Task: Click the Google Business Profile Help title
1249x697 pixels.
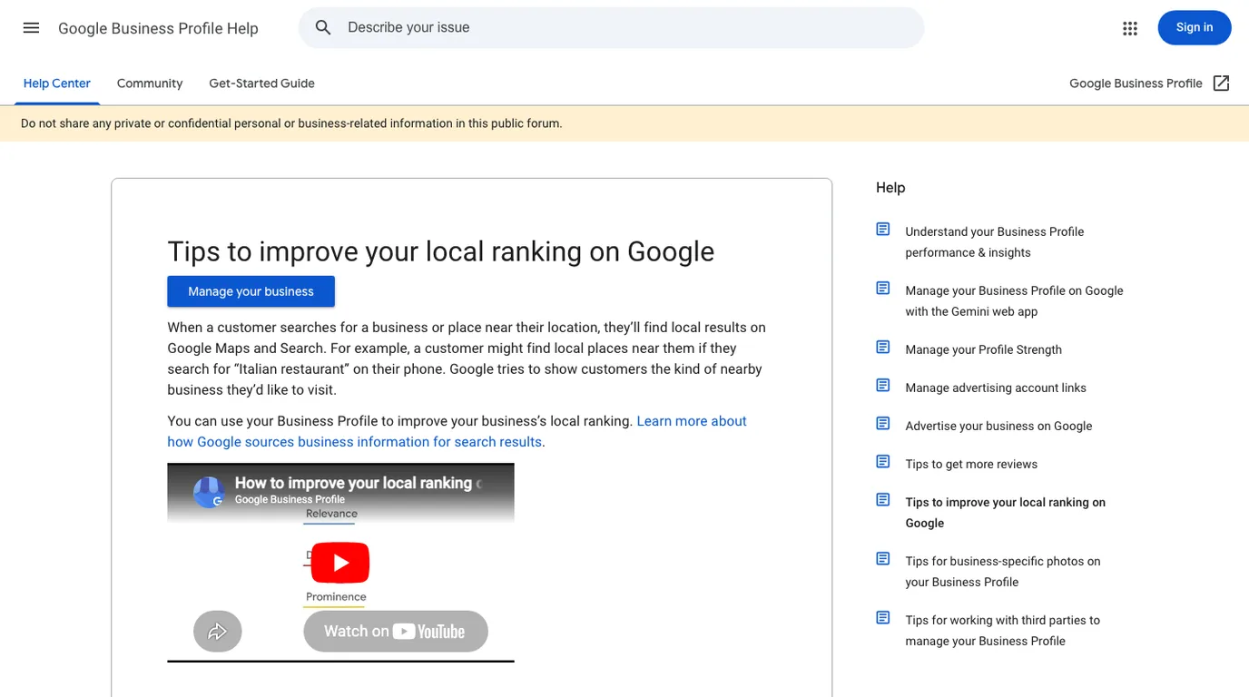Action: pos(158,28)
